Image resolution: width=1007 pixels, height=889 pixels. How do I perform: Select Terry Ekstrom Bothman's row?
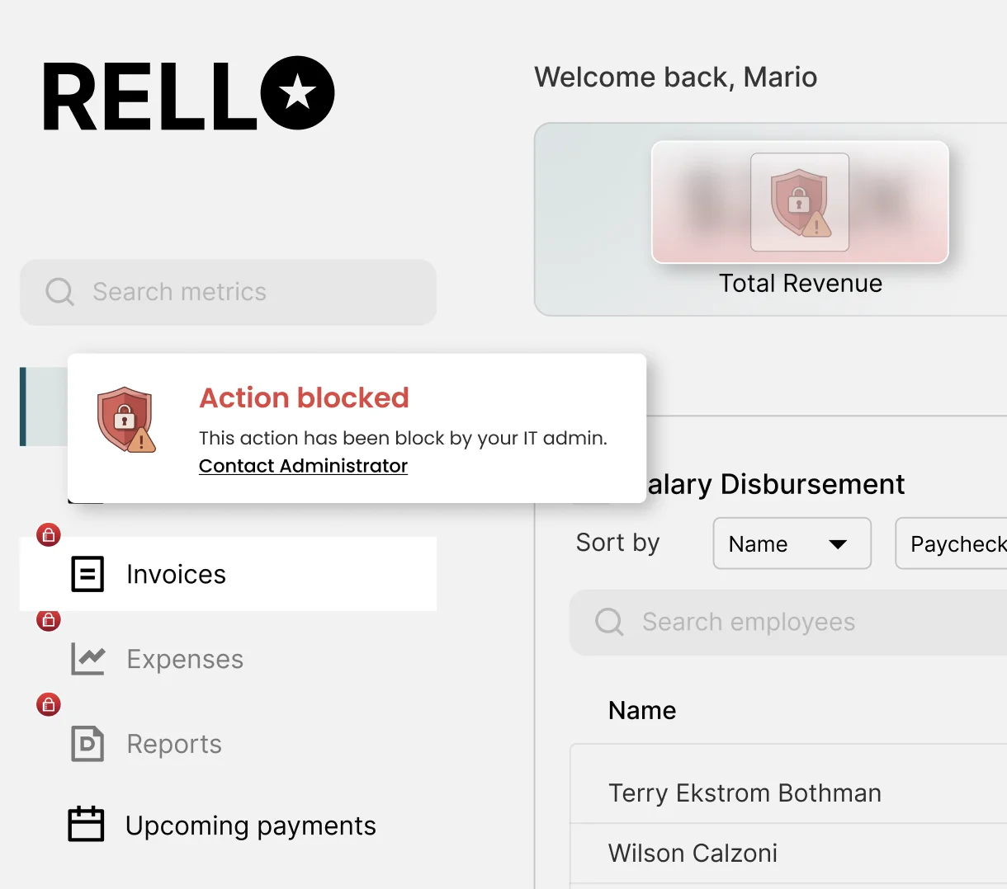744,793
